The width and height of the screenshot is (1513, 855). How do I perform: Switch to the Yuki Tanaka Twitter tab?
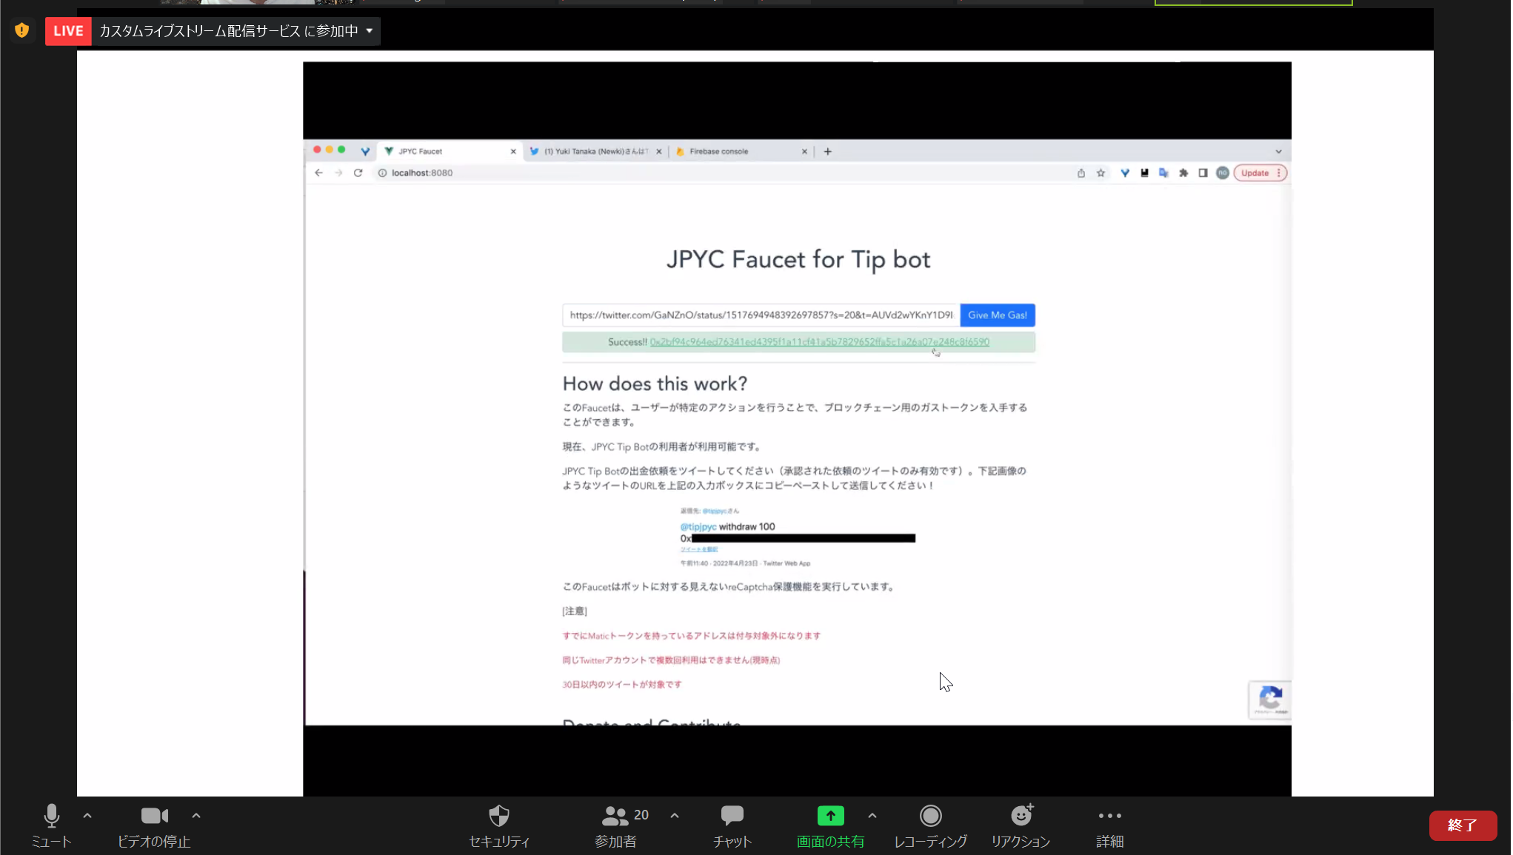[x=595, y=152]
